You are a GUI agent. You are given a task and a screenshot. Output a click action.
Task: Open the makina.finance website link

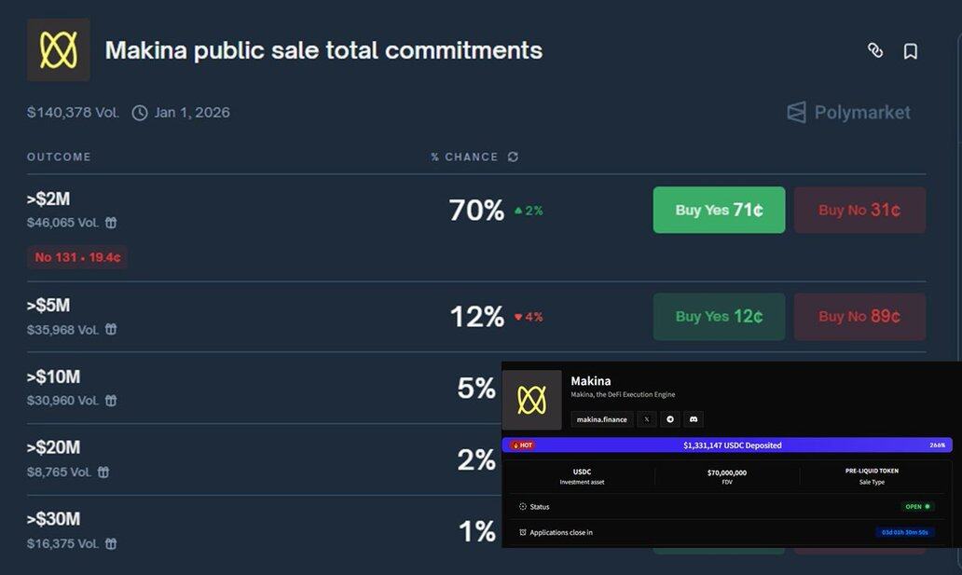click(602, 419)
